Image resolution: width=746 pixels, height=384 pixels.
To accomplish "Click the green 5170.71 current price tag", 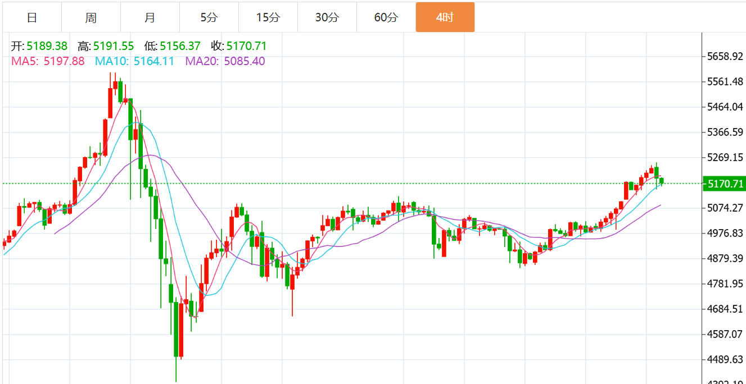I will 724,184.
